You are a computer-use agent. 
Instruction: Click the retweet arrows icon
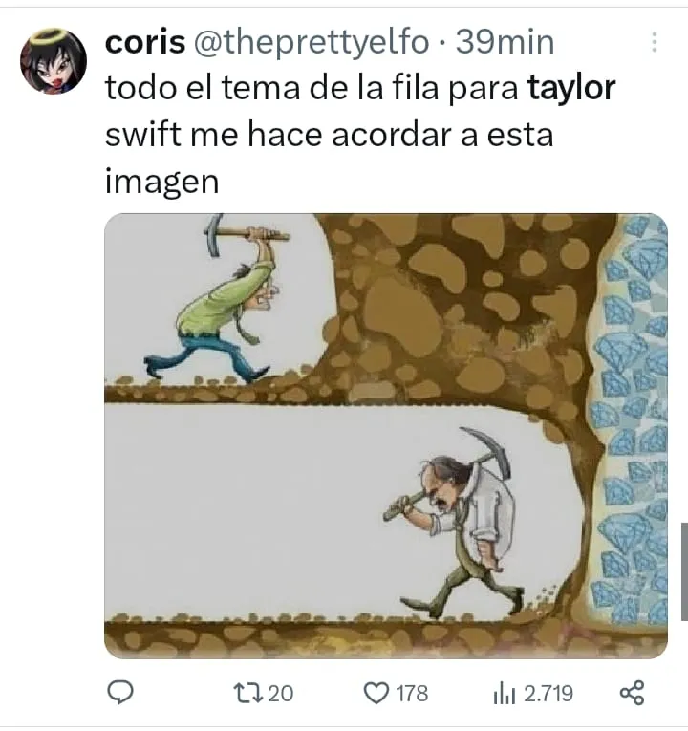[x=248, y=693]
